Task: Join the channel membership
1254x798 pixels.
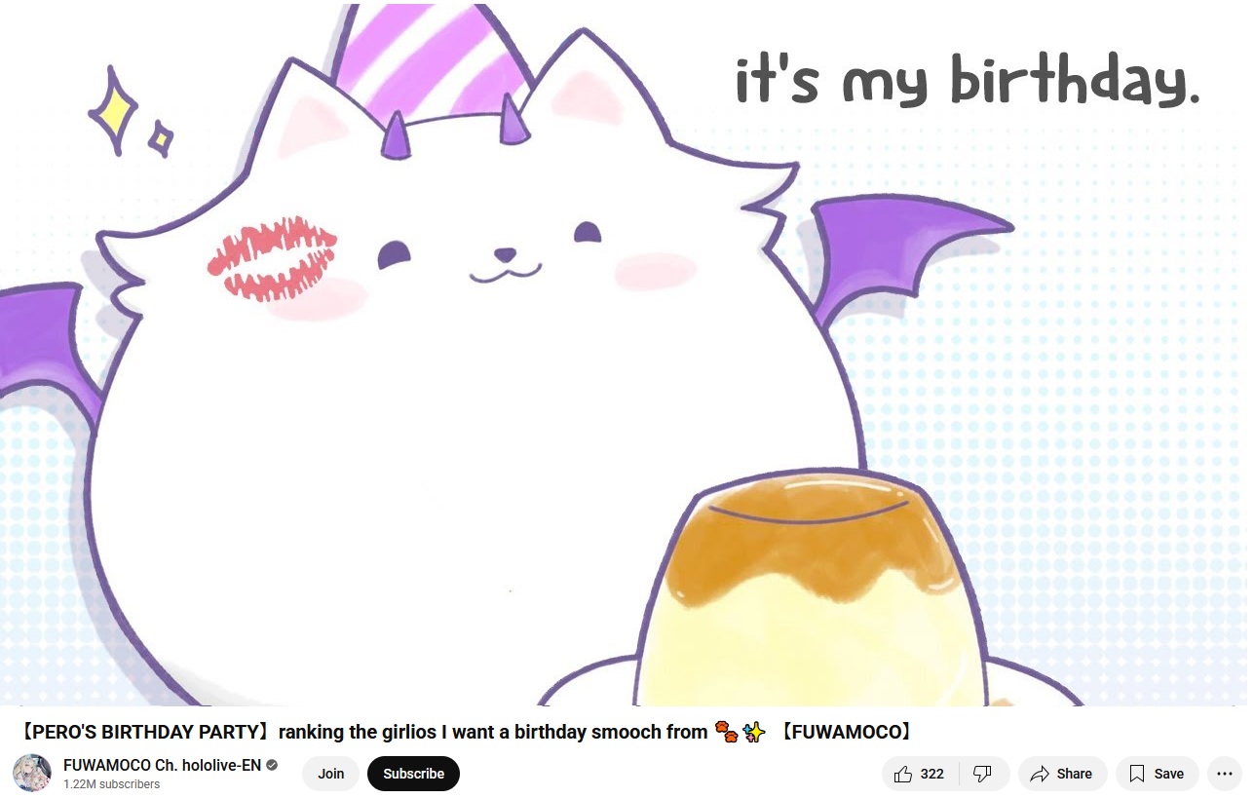Action: pos(331,774)
